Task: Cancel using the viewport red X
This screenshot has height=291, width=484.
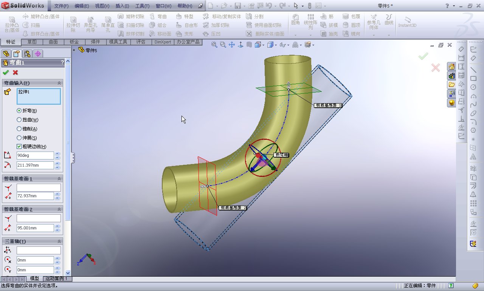Action: tap(436, 68)
